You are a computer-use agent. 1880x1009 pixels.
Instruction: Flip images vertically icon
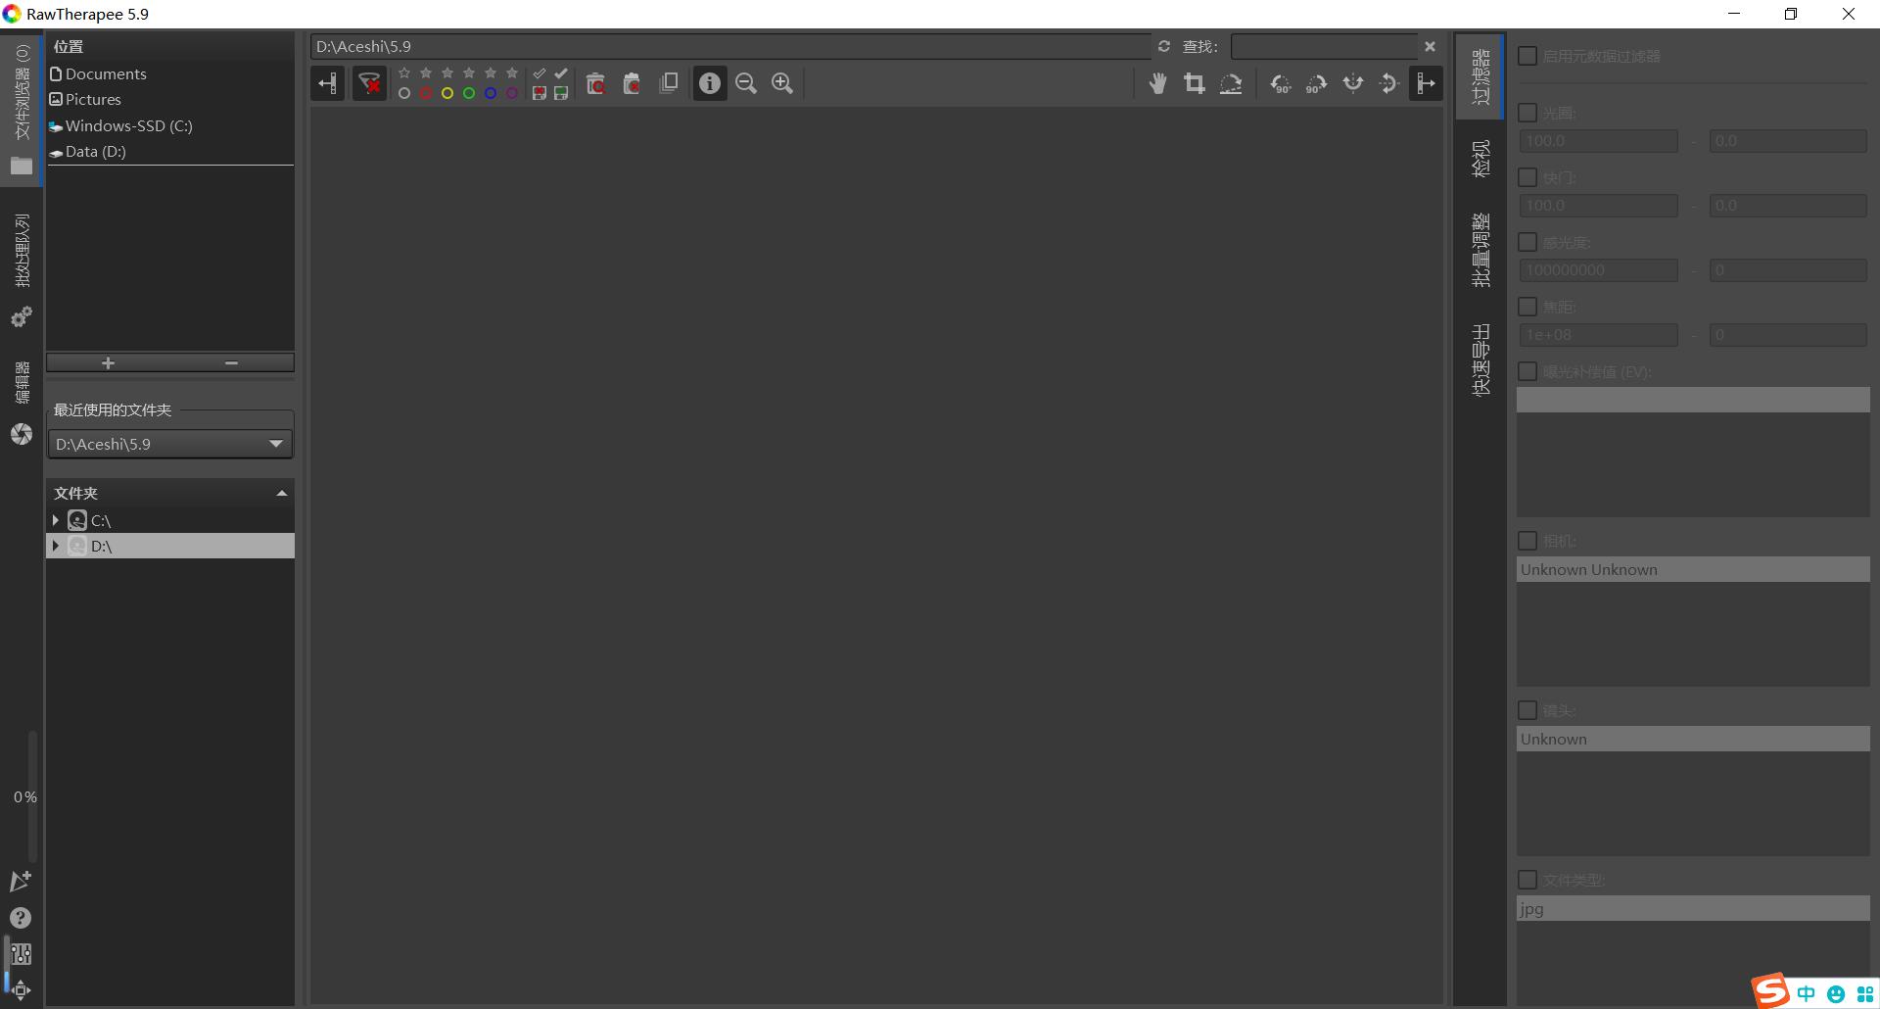point(1389,84)
